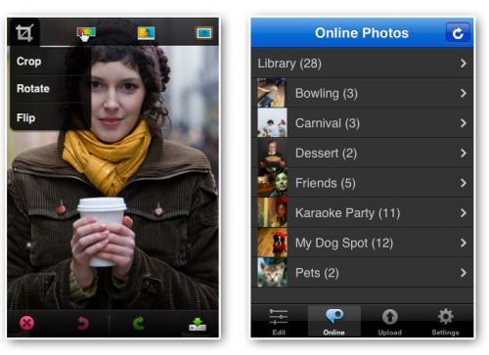Viewport: 489px width, 355px height.
Task: Open the Pets kitten thumbnail
Action: coord(272,273)
